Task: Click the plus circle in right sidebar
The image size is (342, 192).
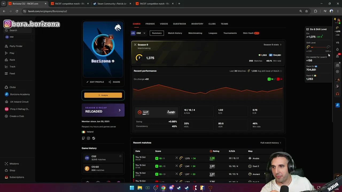Action: pyautogui.click(x=337, y=71)
